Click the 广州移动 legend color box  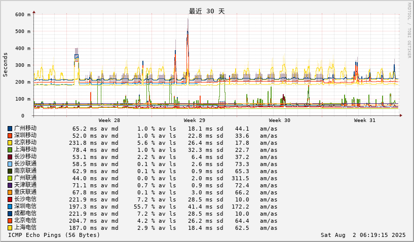(10, 129)
